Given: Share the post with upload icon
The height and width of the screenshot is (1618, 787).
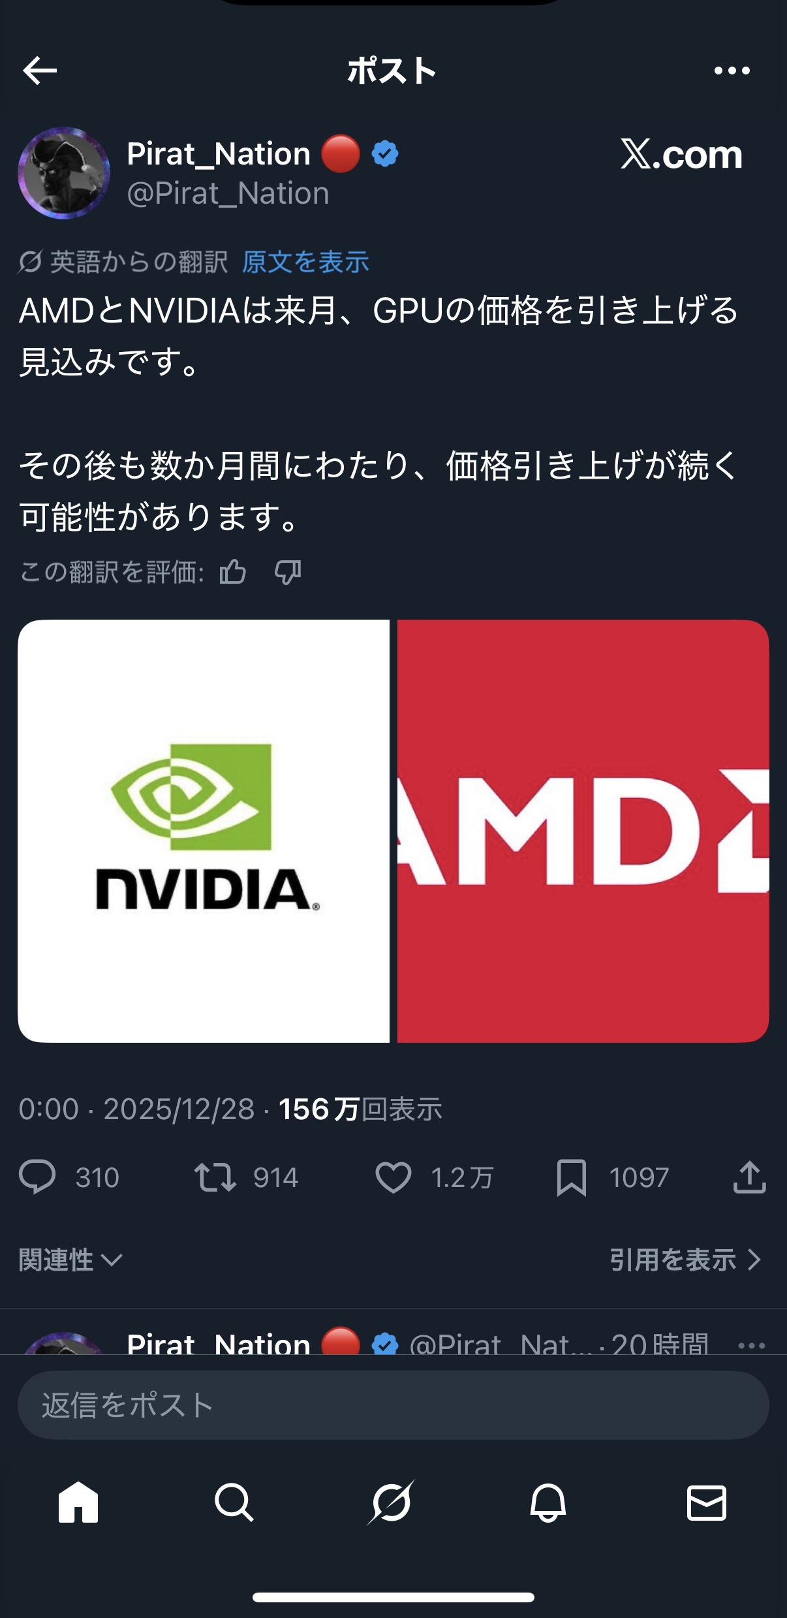Looking at the screenshot, I should point(749,1177).
